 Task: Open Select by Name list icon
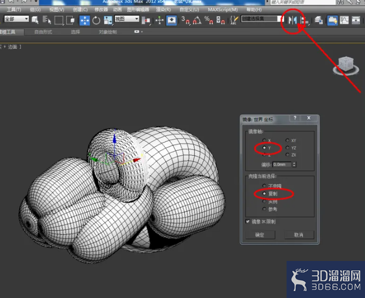tap(47, 20)
